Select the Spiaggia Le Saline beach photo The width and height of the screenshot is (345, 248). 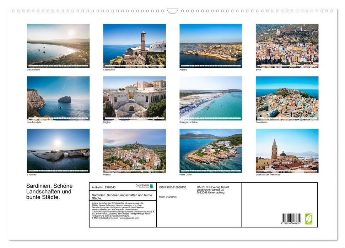pyautogui.click(x=211, y=98)
